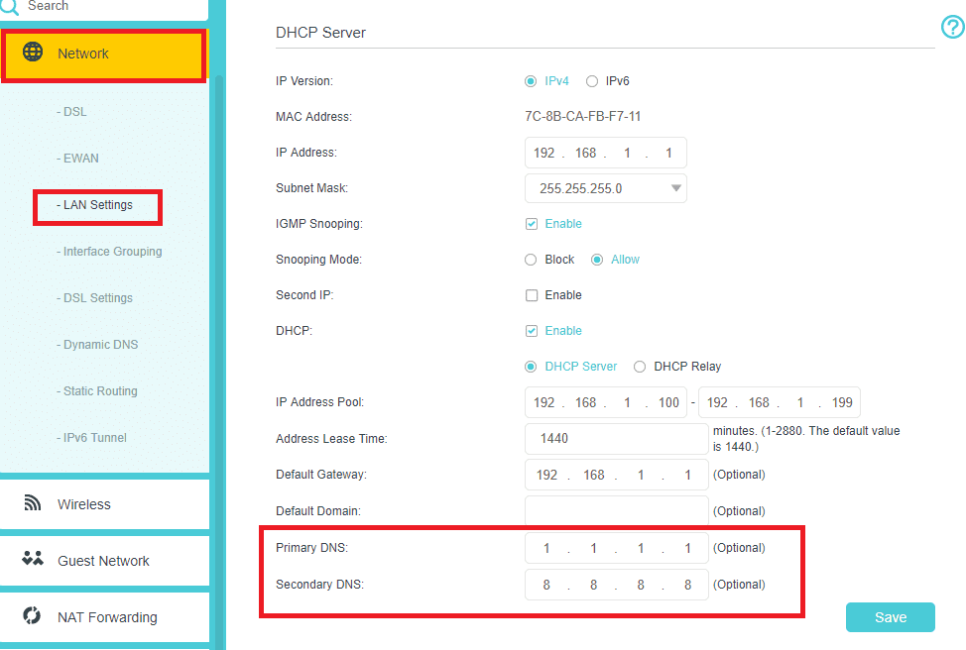Open Dynamic DNS submenu item
Viewport: 966px width, 650px height.
[97, 345]
